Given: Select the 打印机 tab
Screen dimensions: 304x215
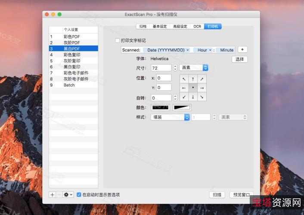Looking at the screenshot, I should (213, 26).
